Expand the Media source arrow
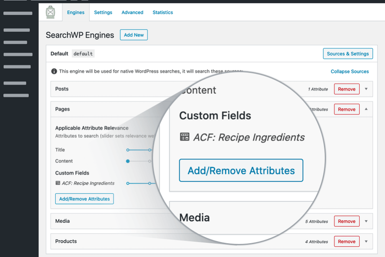The image size is (385, 257). 366,221
